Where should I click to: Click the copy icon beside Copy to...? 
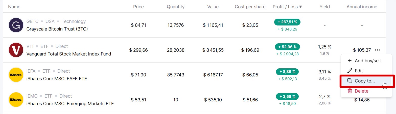350,81
